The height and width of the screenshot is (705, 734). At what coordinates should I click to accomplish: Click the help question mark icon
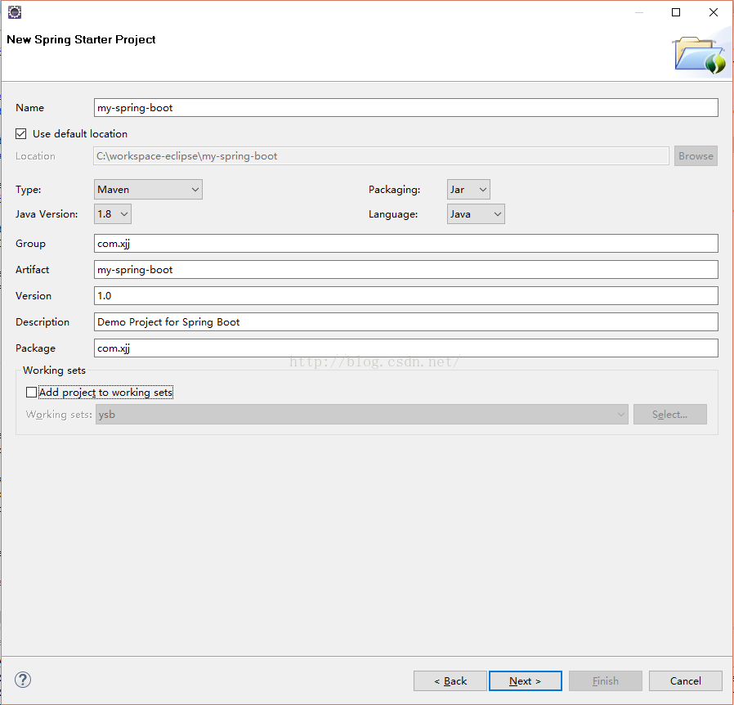22,680
